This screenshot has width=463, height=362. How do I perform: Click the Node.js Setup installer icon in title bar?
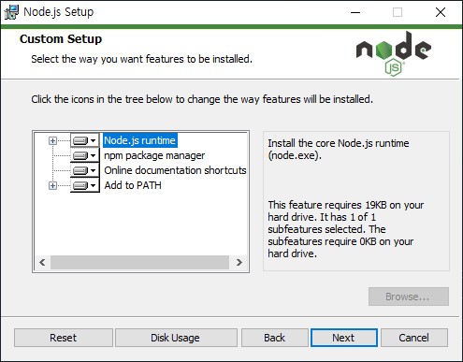[x=11, y=12]
